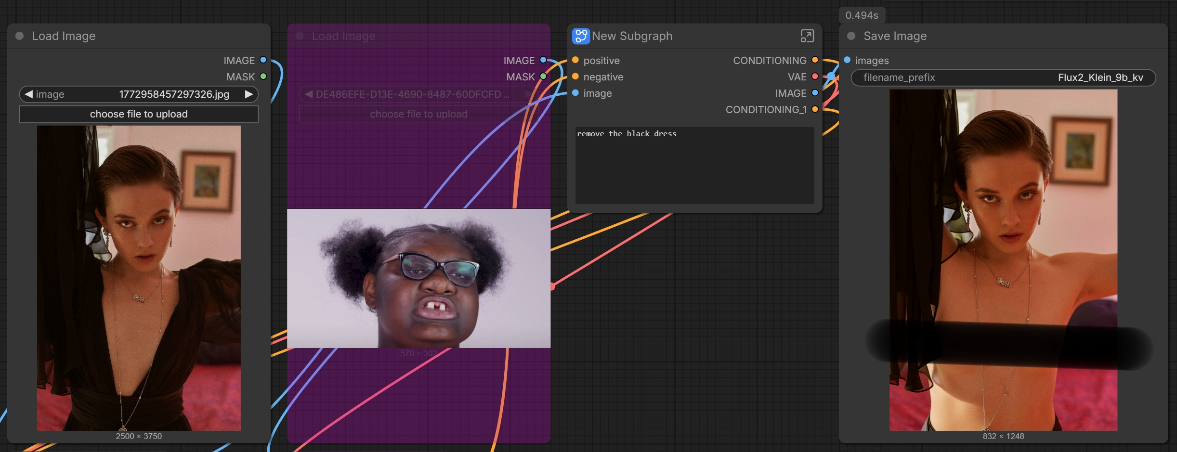Screen dimensions: 1177x452
Task: Click the CONDITIONING_1 output port on New Subgraph
Action: click(815, 109)
